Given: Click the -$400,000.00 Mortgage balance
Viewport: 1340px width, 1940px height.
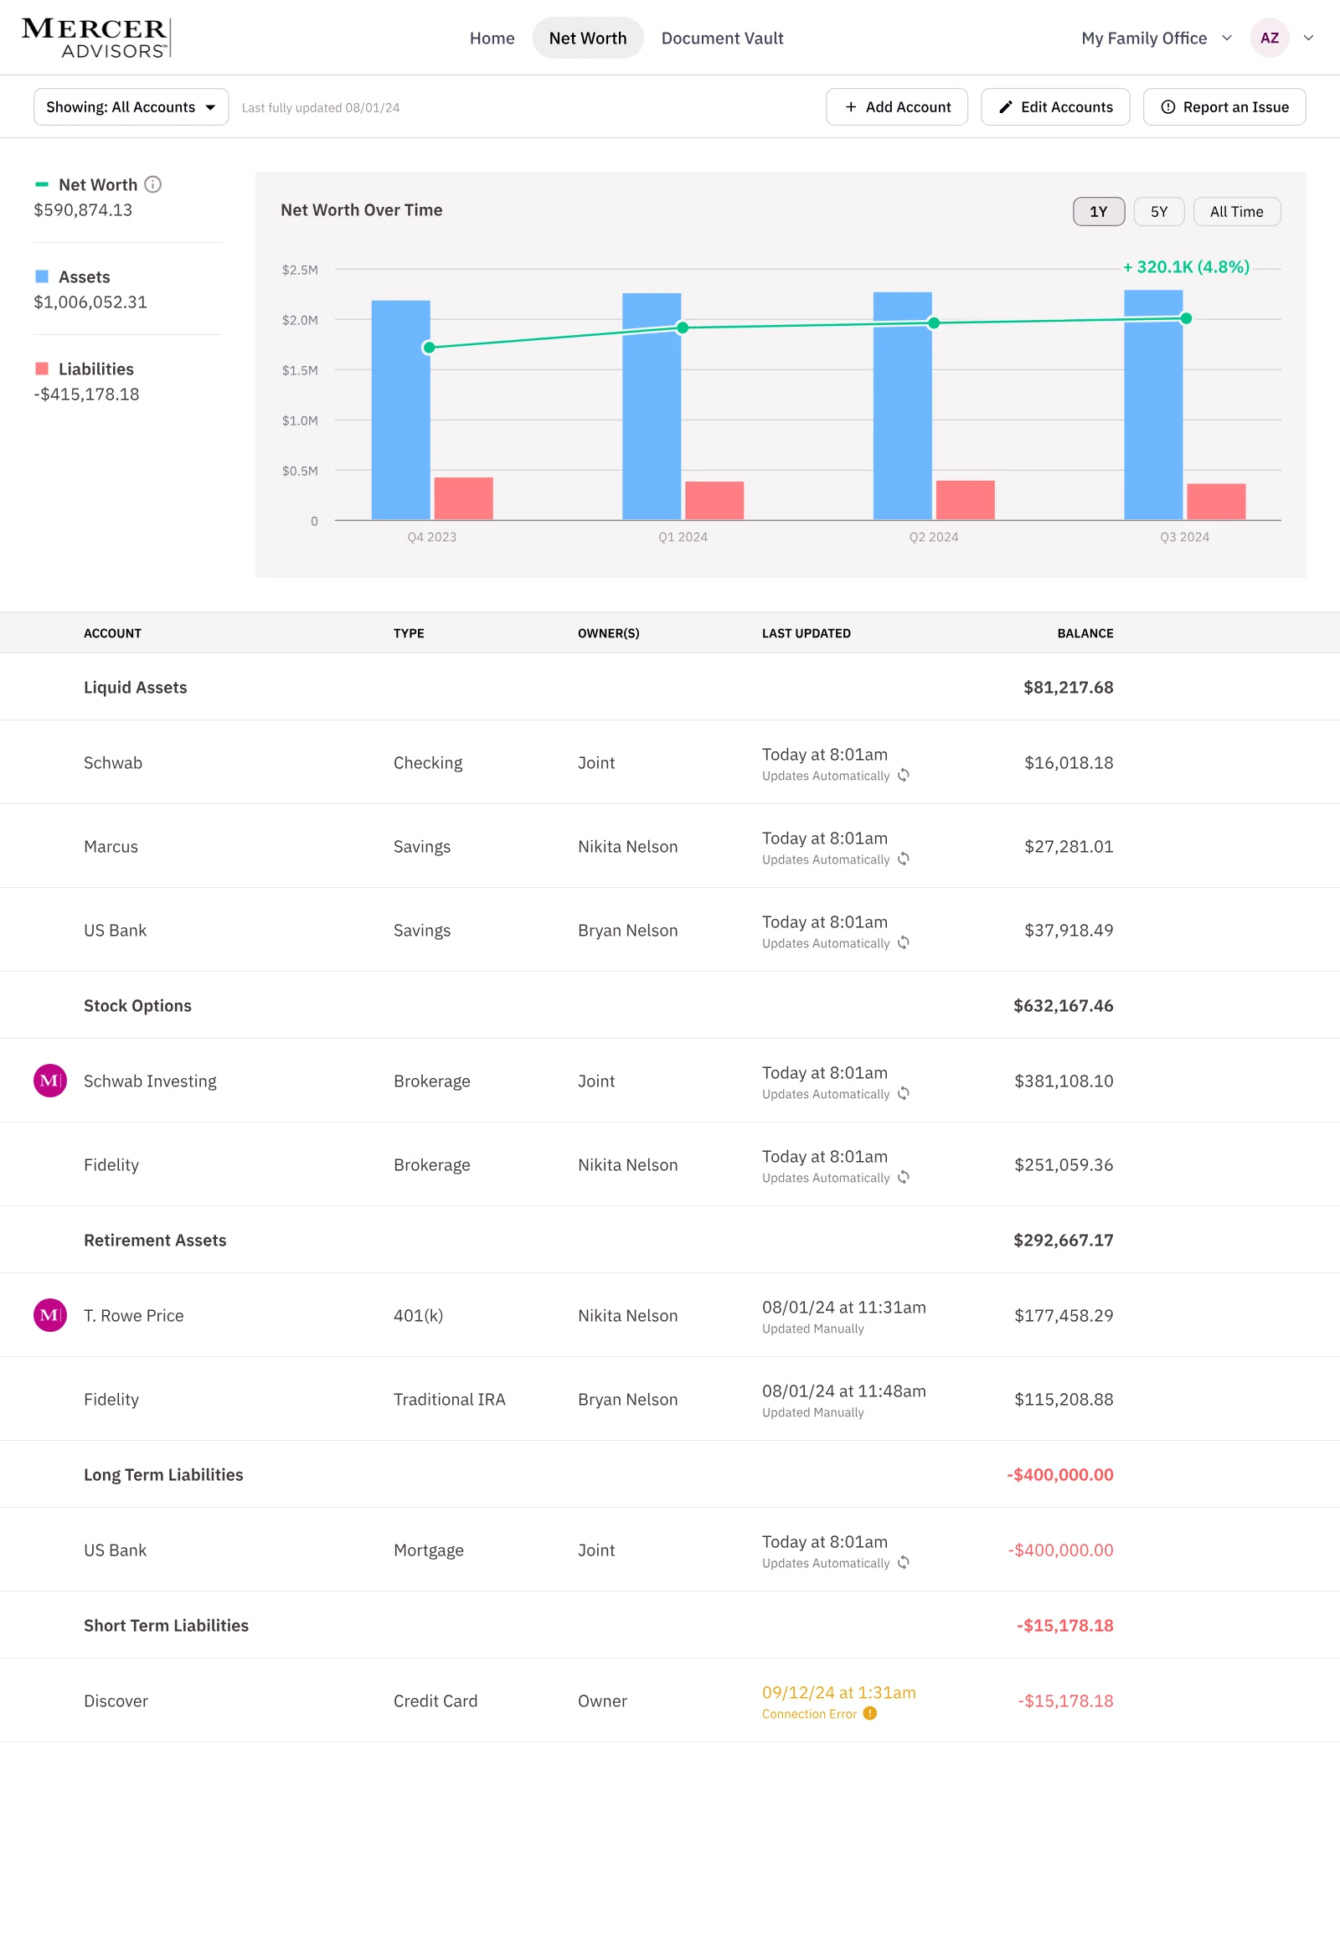Looking at the screenshot, I should pyautogui.click(x=1060, y=1550).
